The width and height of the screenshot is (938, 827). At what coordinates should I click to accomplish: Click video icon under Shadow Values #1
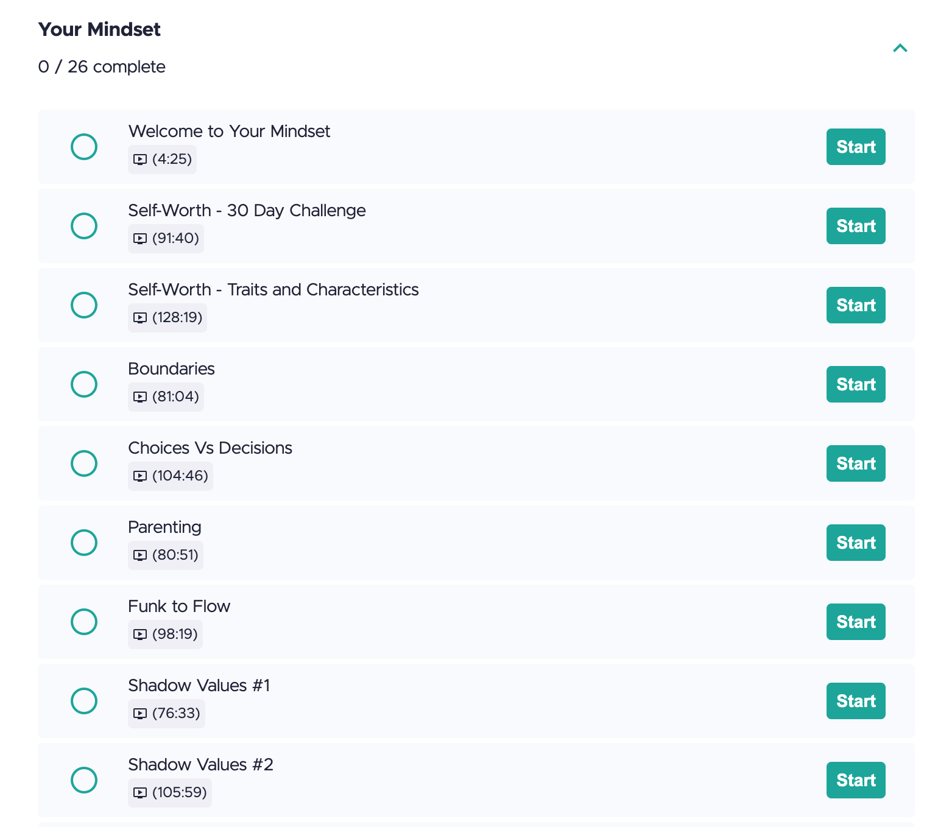coord(140,714)
